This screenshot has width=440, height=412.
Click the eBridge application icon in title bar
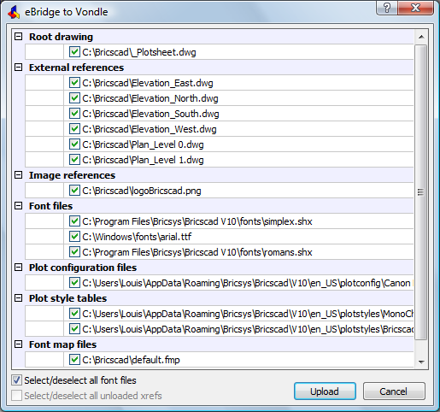[x=14, y=12]
